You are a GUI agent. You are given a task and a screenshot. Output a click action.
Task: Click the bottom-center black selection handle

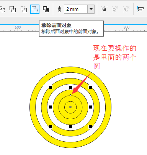click(x=70, y=127)
